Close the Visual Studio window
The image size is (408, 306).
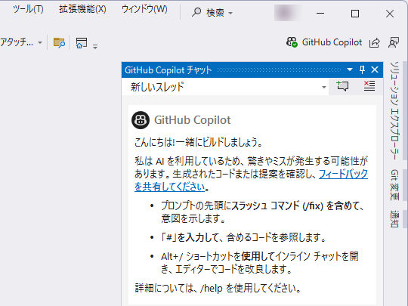[390, 14]
